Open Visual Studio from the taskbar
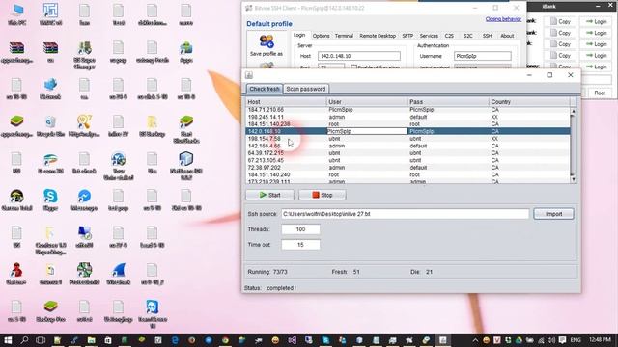 (292, 340)
